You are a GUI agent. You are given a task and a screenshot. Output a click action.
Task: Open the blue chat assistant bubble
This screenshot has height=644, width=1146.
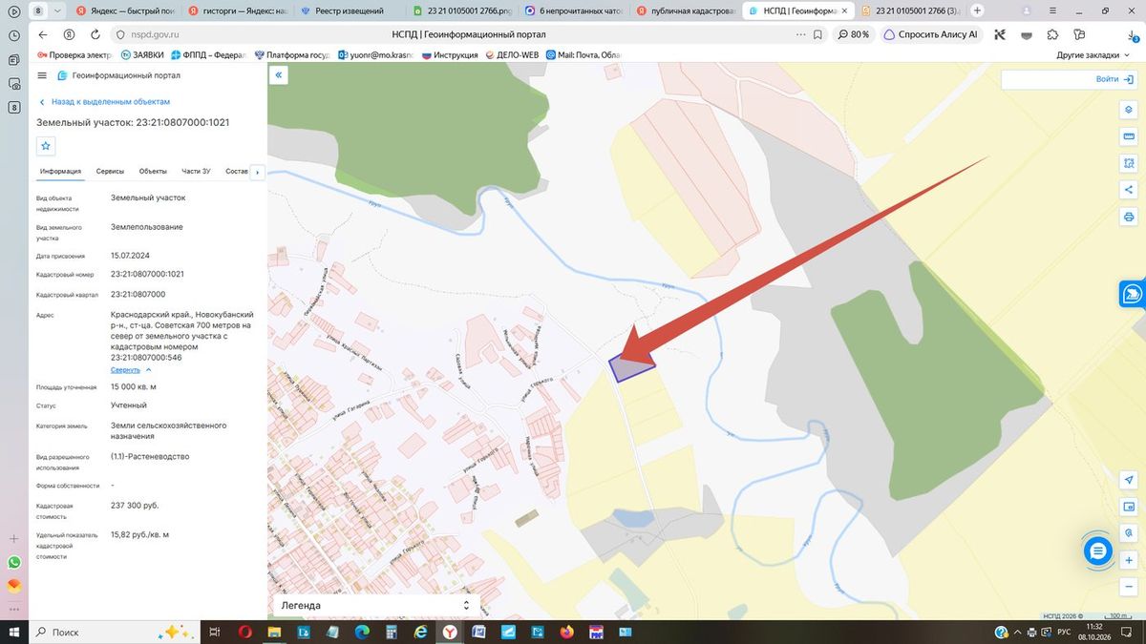1098,551
